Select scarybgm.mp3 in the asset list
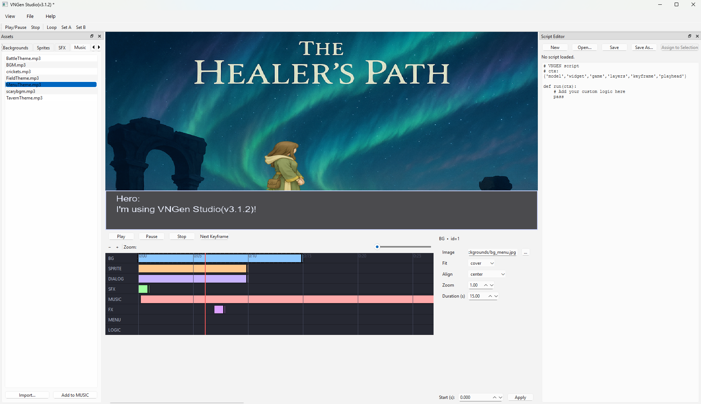Screen dimensions: 701x404 coord(51,91)
